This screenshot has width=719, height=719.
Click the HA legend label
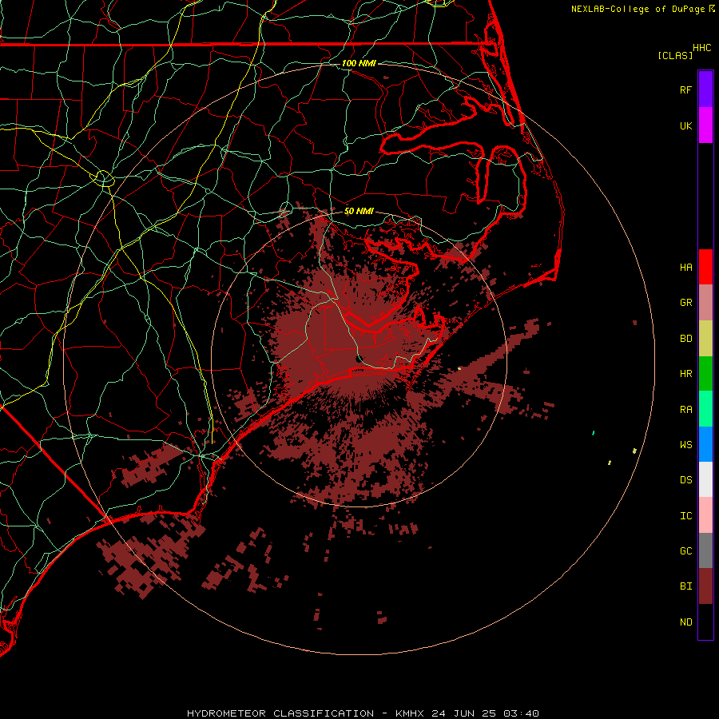point(685,267)
